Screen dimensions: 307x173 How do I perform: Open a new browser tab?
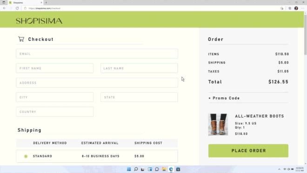(x=46, y=2)
